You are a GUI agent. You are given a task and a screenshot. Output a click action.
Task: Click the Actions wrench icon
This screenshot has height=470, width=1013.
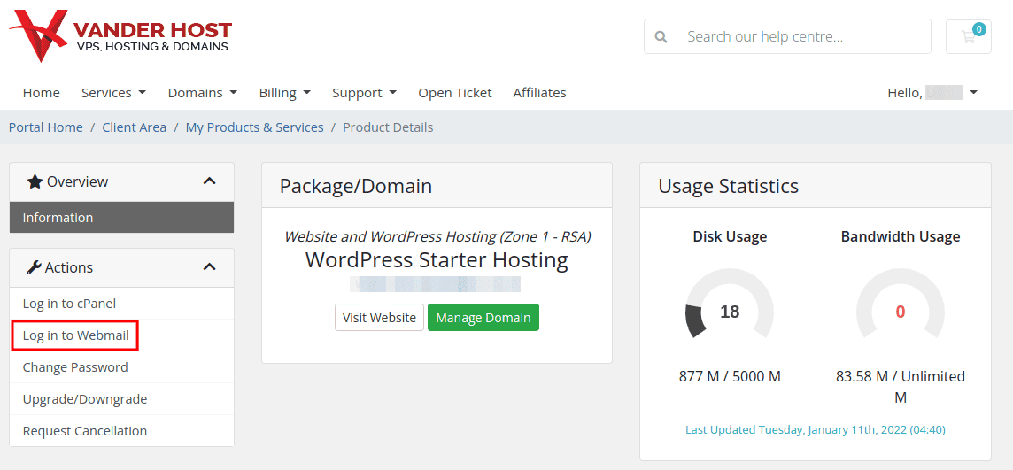35,267
